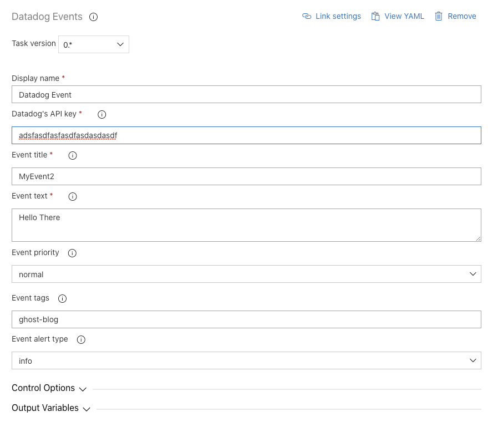
Task: Click the Event tags info icon
Action: click(x=62, y=298)
